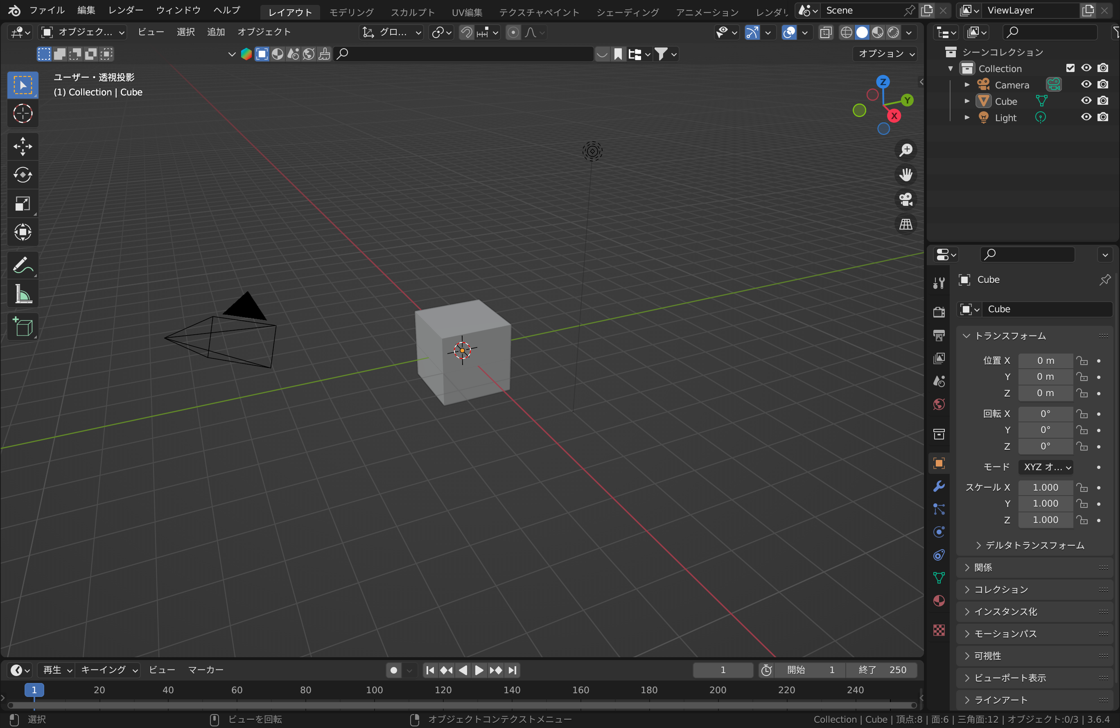
Task: Select the Move tool
Action: [x=23, y=147]
